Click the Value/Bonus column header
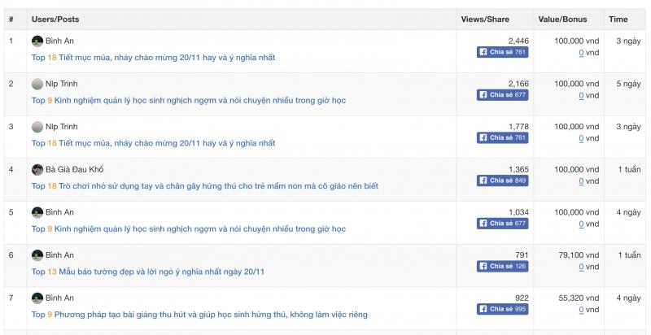The width and height of the screenshot is (651, 335). click(562, 19)
